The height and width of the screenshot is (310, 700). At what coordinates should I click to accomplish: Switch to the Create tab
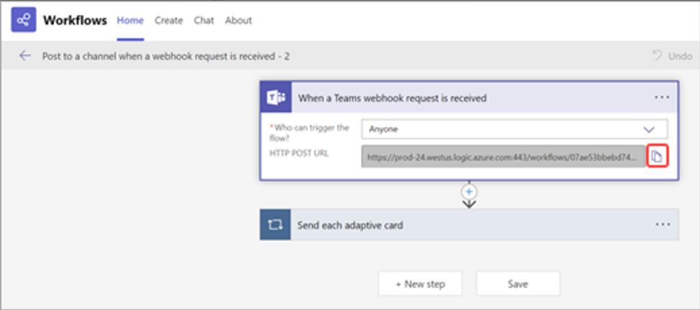(x=169, y=20)
